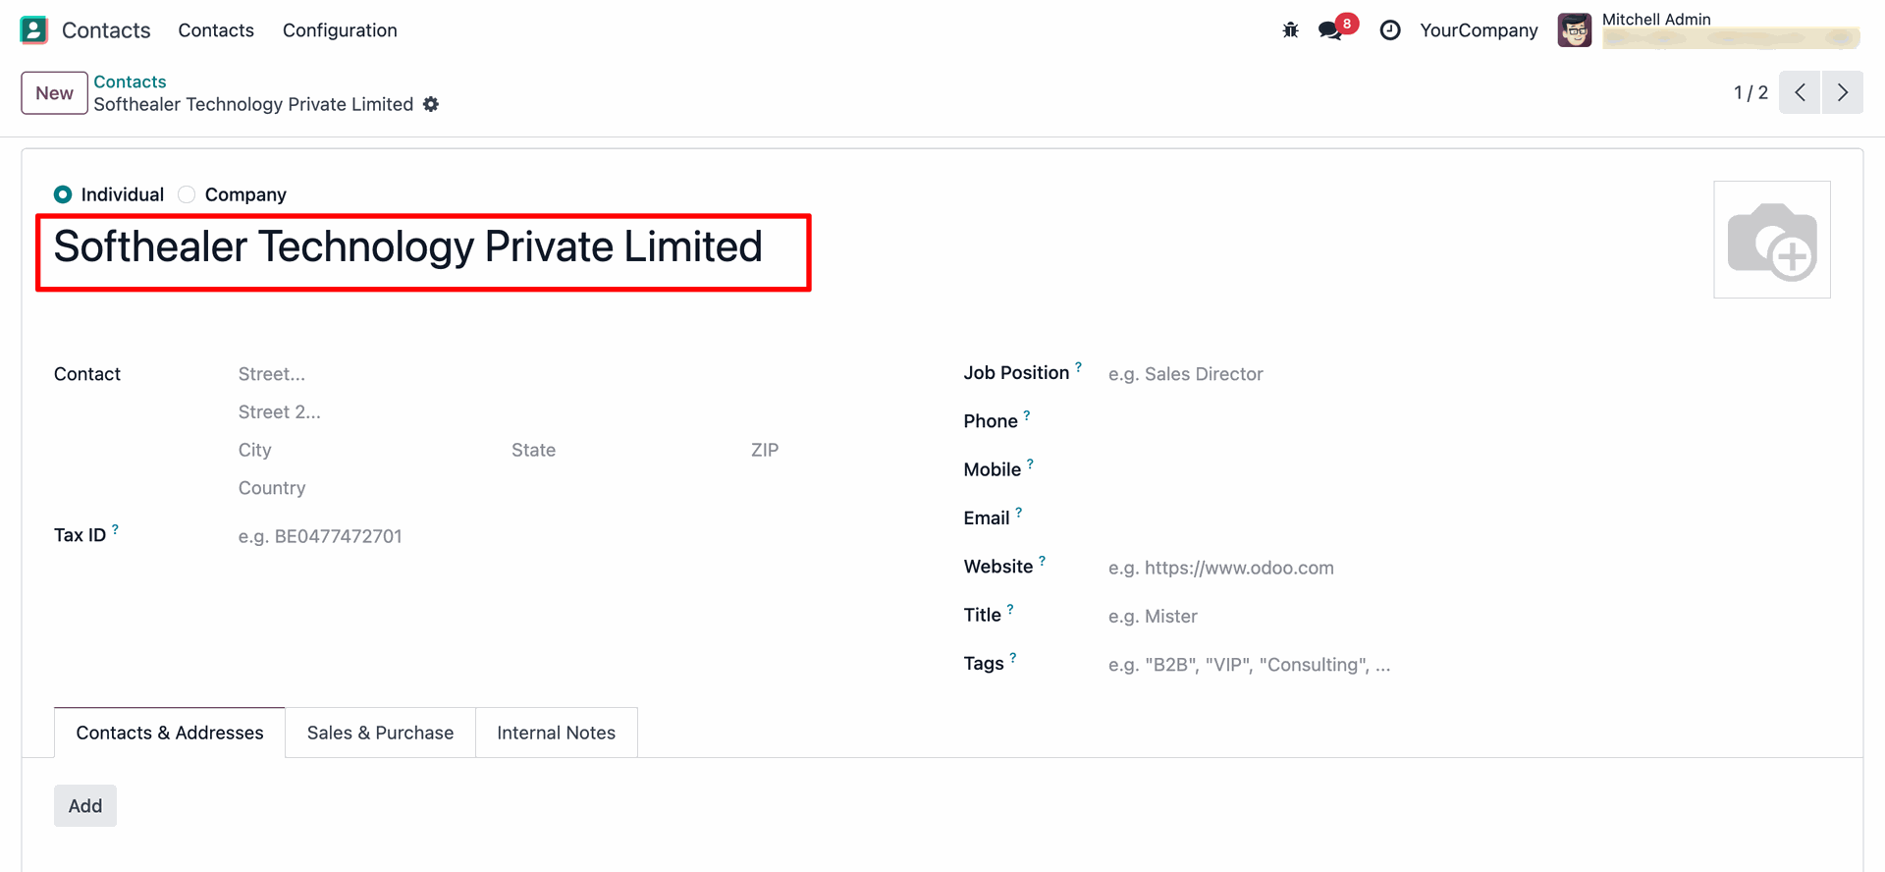This screenshot has height=872, width=1885.
Task: Upload a contact photo via camera placeholder
Action: [x=1771, y=240]
